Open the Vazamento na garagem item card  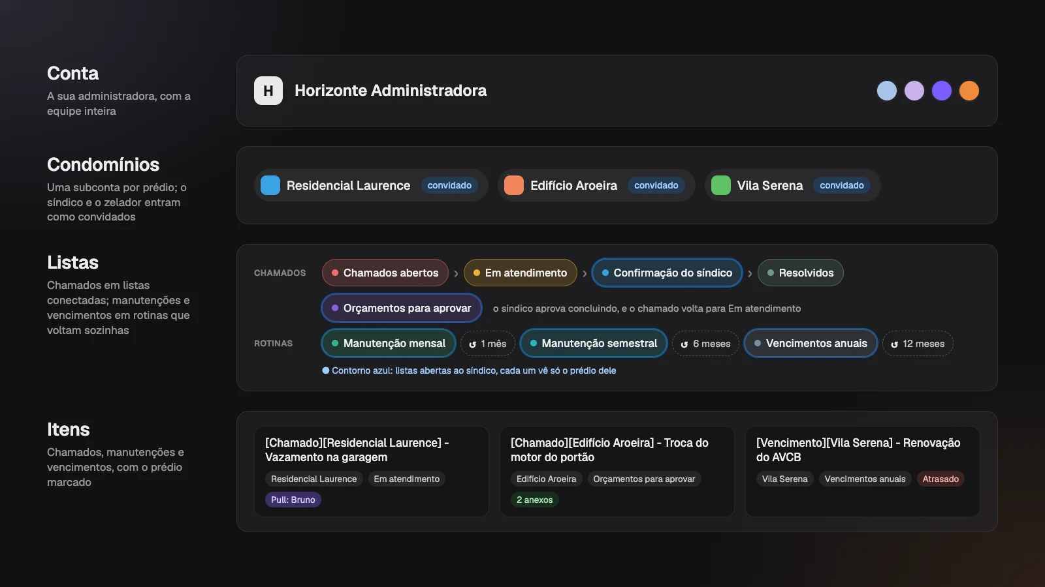click(x=372, y=472)
